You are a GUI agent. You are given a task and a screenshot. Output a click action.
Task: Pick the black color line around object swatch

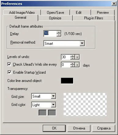click(x=67, y=81)
